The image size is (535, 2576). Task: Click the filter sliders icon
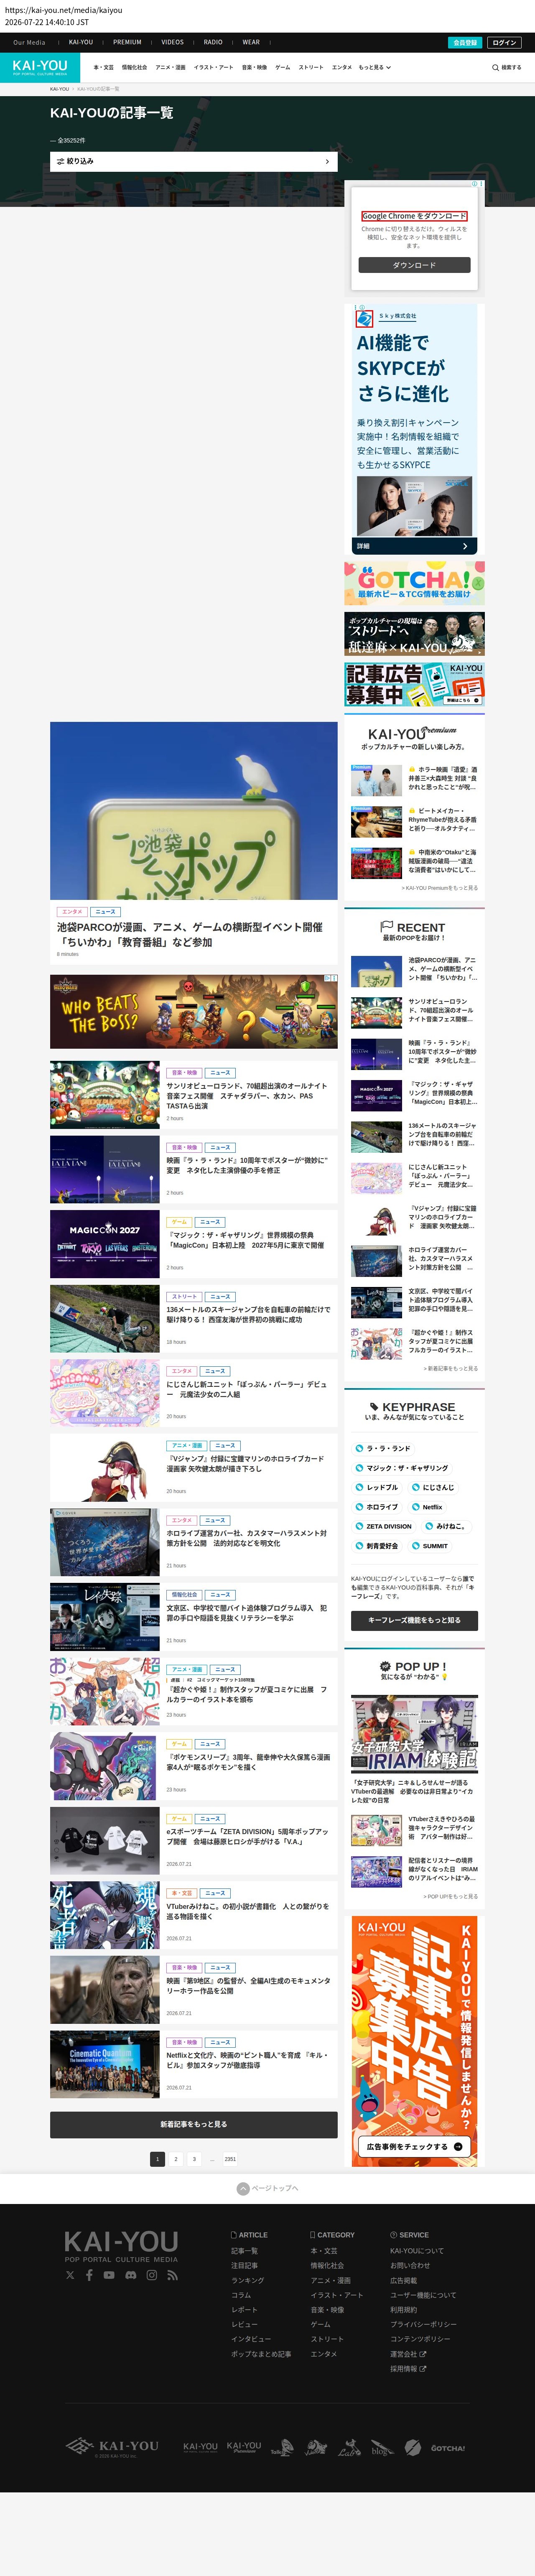[61, 161]
